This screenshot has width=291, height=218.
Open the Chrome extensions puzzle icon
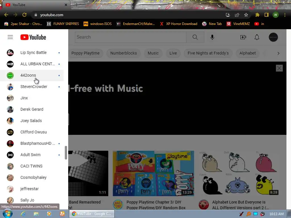click(257, 15)
